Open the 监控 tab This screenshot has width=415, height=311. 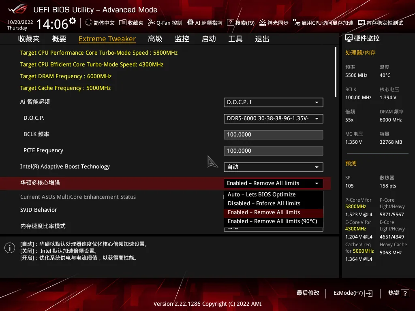pos(182,39)
